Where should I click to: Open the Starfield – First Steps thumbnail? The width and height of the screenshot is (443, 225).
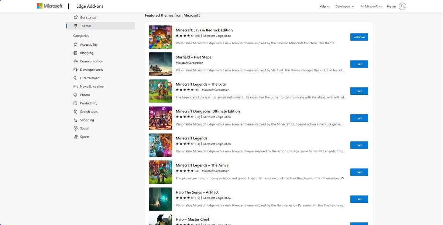(160, 64)
